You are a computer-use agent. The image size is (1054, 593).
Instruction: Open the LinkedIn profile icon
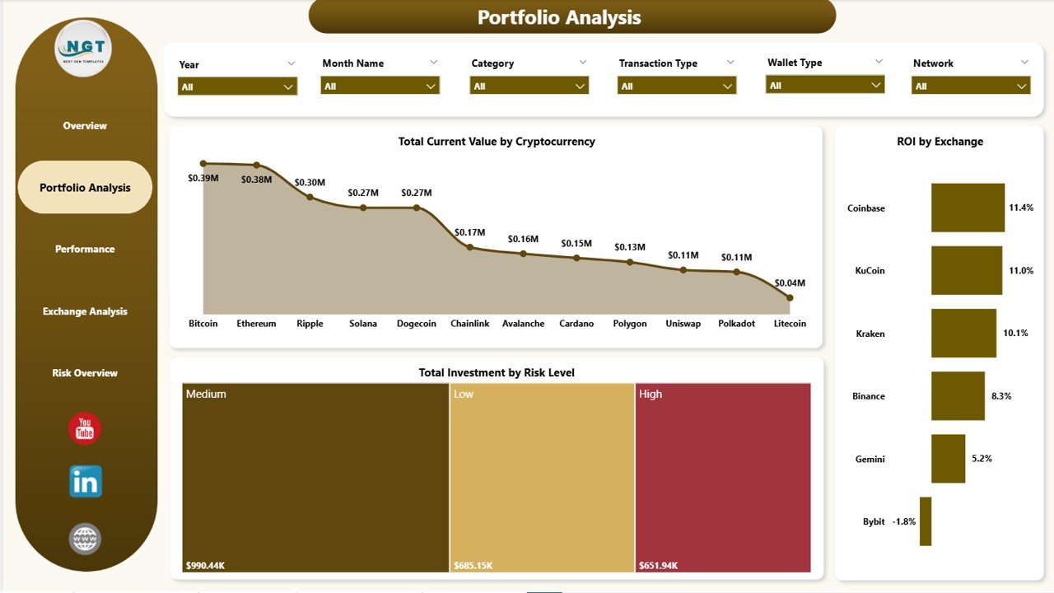pyautogui.click(x=83, y=482)
